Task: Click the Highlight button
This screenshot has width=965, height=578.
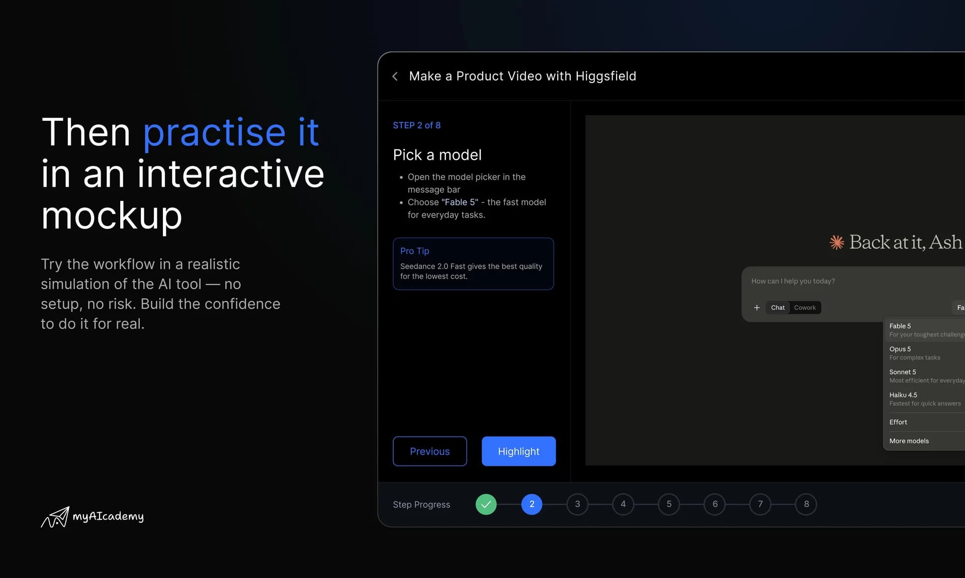Action: 518,451
